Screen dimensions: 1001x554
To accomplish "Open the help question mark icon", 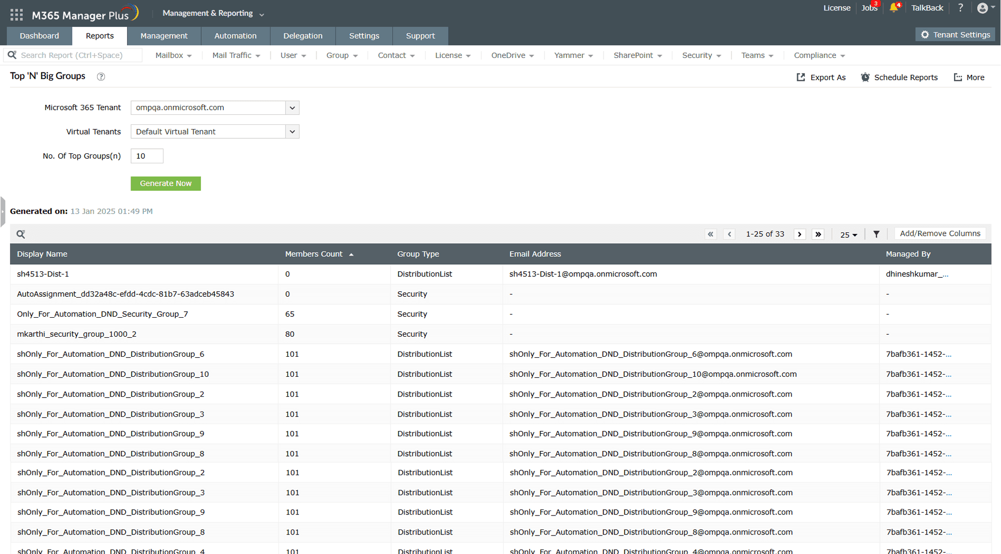I will [960, 8].
